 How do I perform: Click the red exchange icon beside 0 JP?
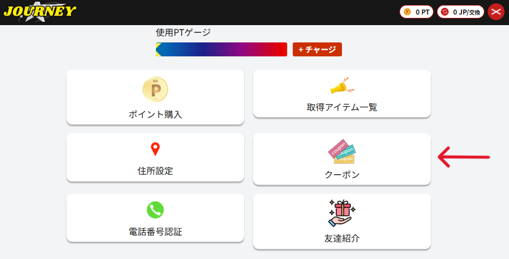tap(445, 12)
